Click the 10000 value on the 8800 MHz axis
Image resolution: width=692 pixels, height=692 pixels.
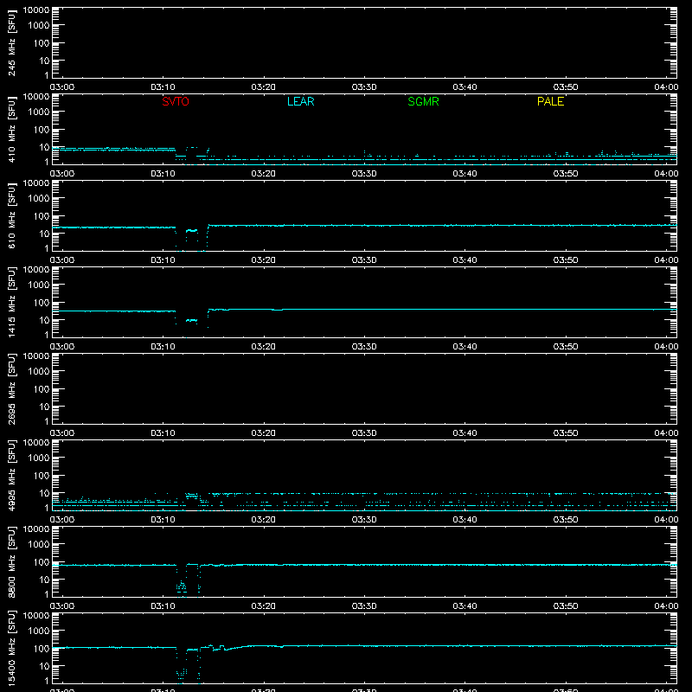point(36,529)
